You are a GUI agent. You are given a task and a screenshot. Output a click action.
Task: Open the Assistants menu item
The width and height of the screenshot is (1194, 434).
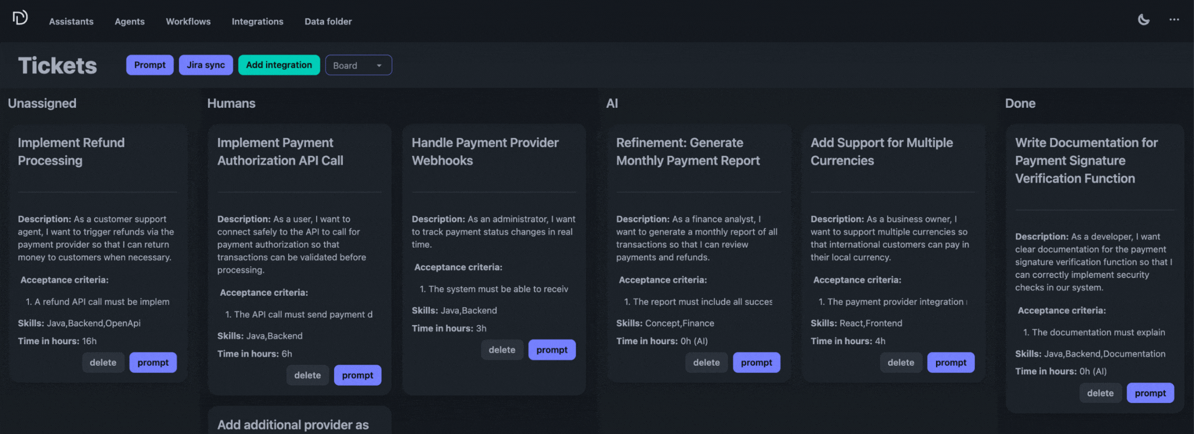click(x=71, y=22)
